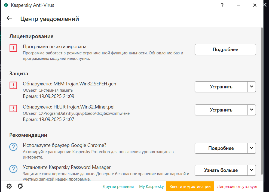Viewport: 269px width, 192px height.
Task: Click red alert icon beside HEUR:Trojan.Win32.Miner.pef
Action: click(13, 109)
